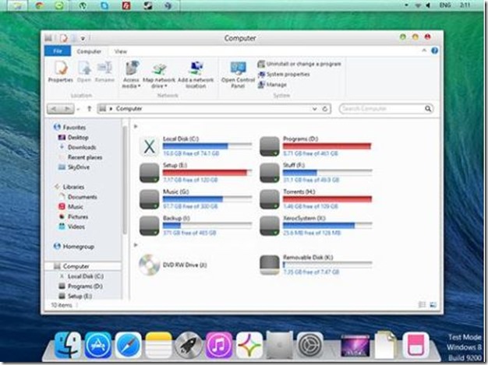
Task: Click the address bar showing Computer
Action: 214,109
